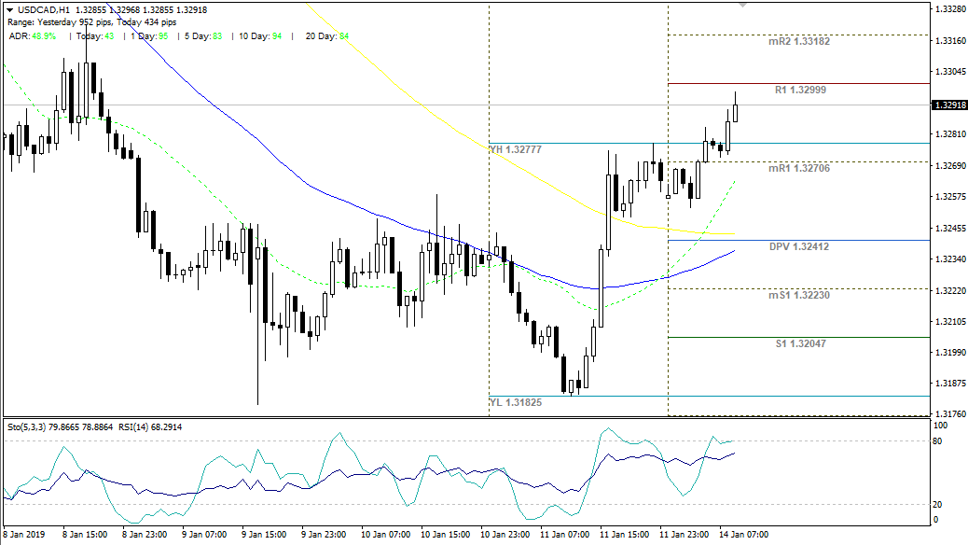This screenshot has height=545, width=968.
Task: Click the chart shift marker at top
Action: click(x=742, y=5)
